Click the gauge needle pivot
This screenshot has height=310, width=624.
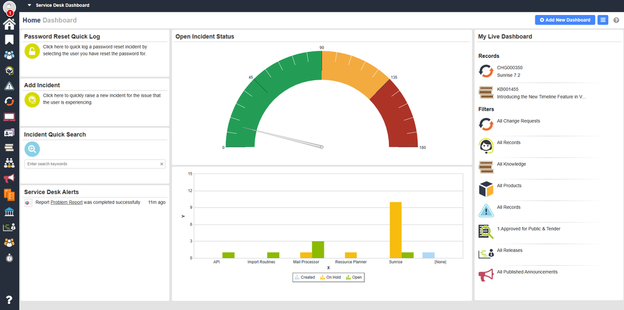[321, 147]
